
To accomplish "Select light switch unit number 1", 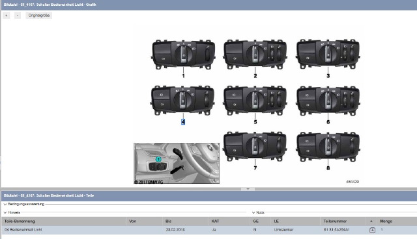I will click(x=183, y=55).
